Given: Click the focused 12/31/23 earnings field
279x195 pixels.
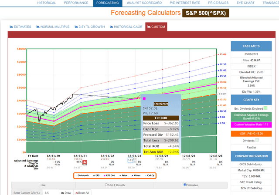Looking at the screenshot, I should (x=130, y=160).
